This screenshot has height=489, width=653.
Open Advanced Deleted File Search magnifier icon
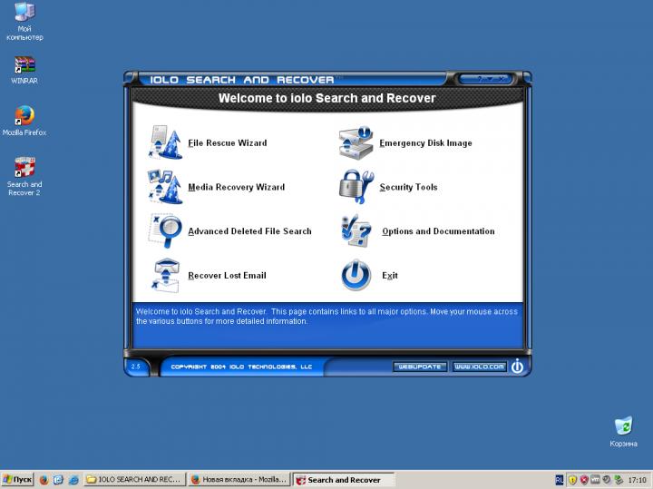click(164, 231)
